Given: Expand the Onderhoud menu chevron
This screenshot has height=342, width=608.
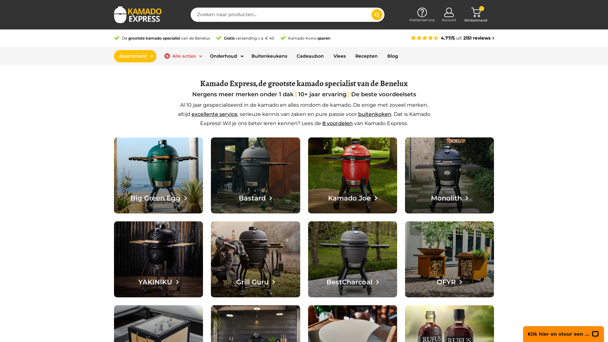Looking at the screenshot, I should click(242, 56).
